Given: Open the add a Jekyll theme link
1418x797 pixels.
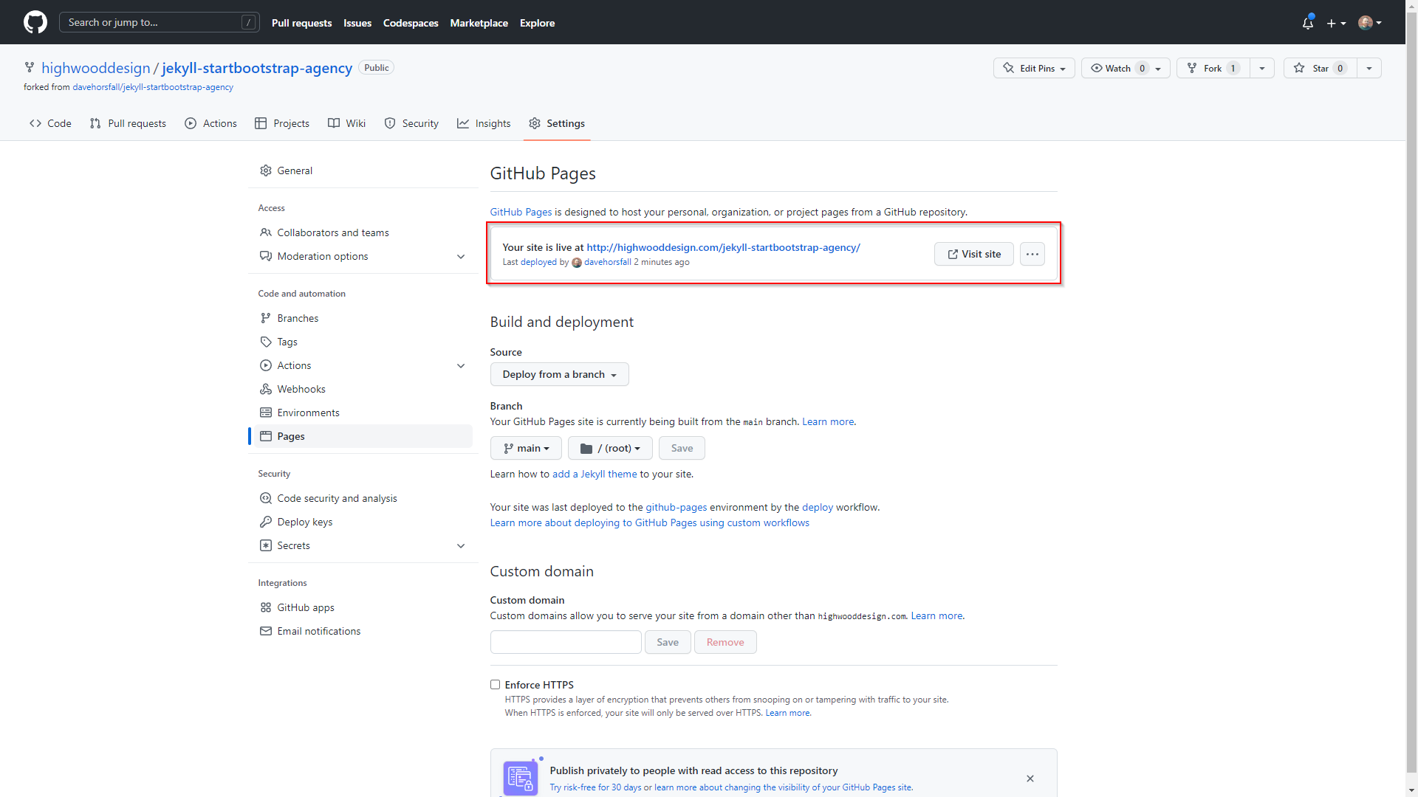Looking at the screenshot, I should point(594,474).
